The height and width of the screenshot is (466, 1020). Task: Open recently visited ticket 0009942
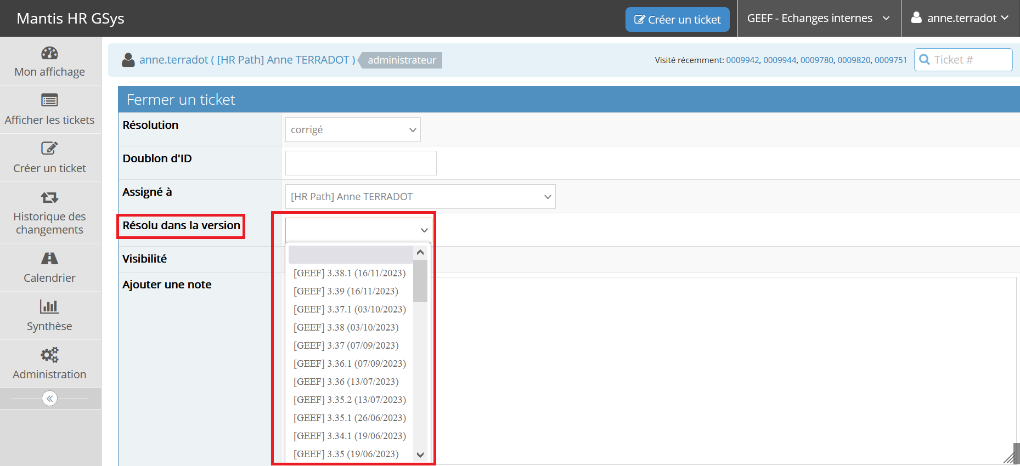click(742, 60)
